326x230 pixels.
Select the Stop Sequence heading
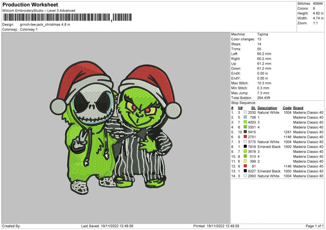point(243,103)
